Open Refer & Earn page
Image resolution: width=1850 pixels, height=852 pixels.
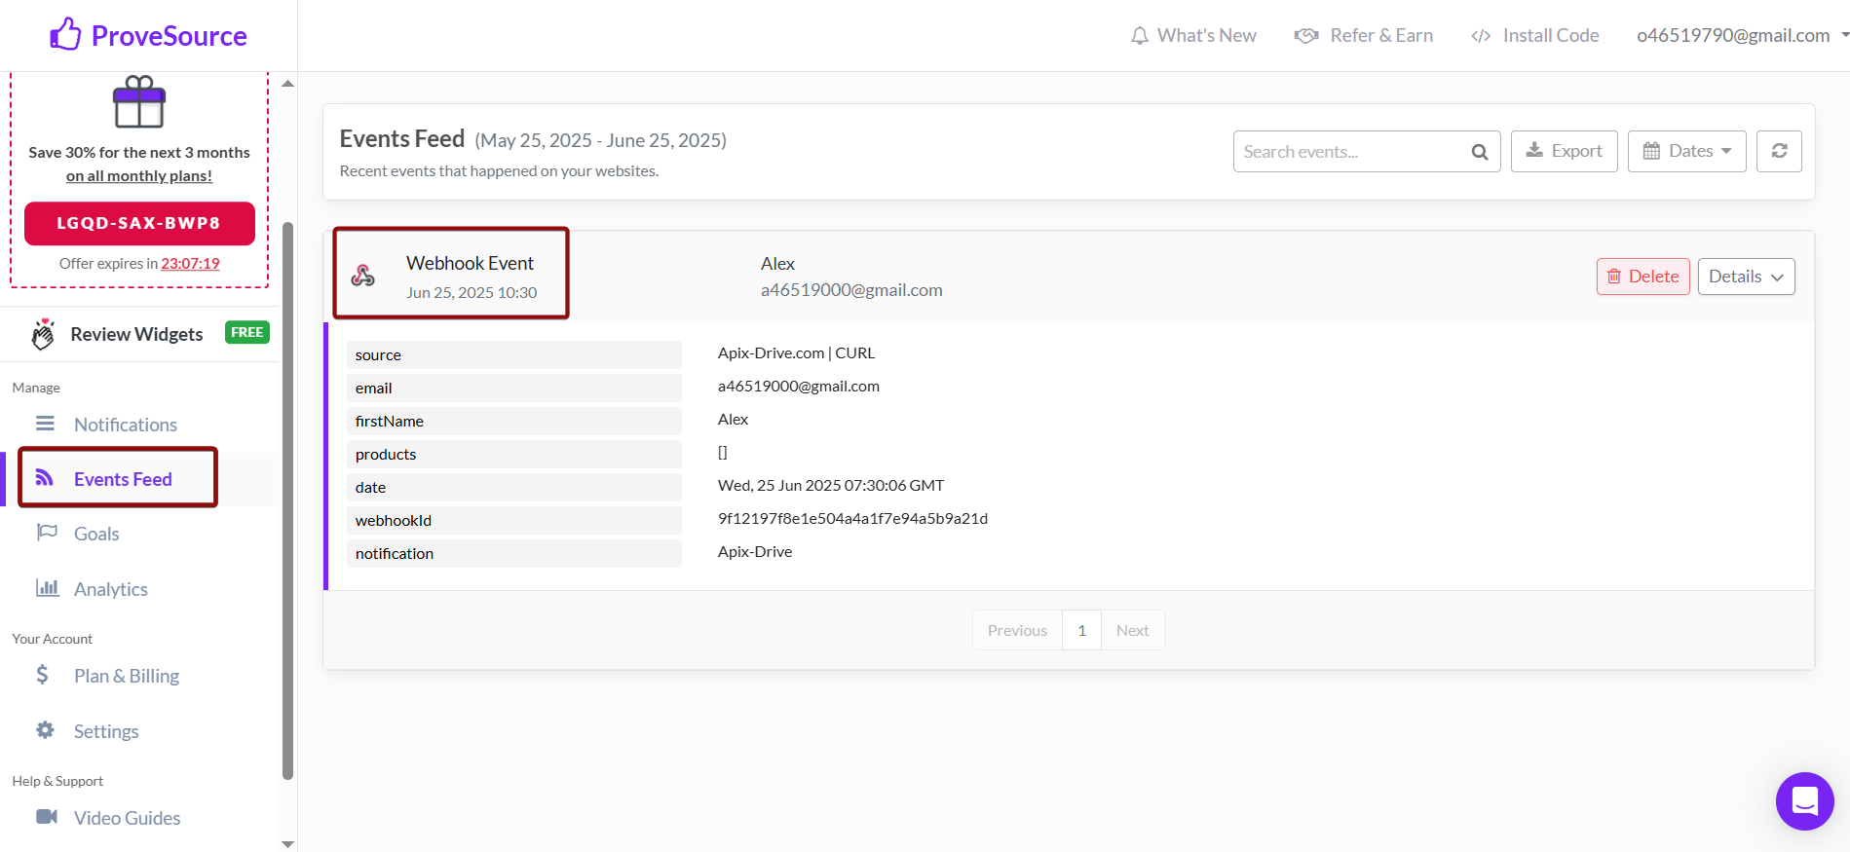[x=1363, y=36]
